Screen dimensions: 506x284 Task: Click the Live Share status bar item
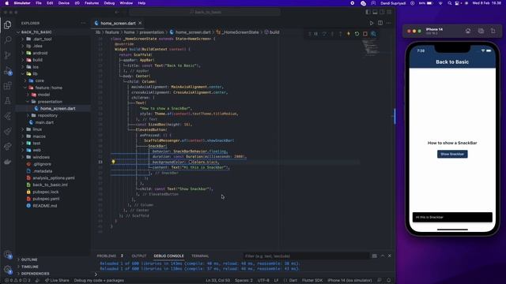[x=57, y=281]
